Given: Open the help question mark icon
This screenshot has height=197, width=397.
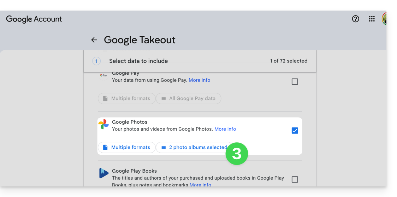Looking at the screenshot, I should click(356, 19).
